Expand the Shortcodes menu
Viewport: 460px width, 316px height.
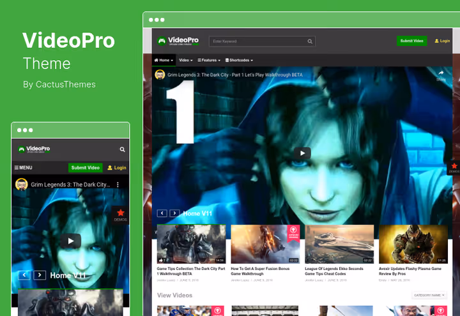tap(239, 60)
